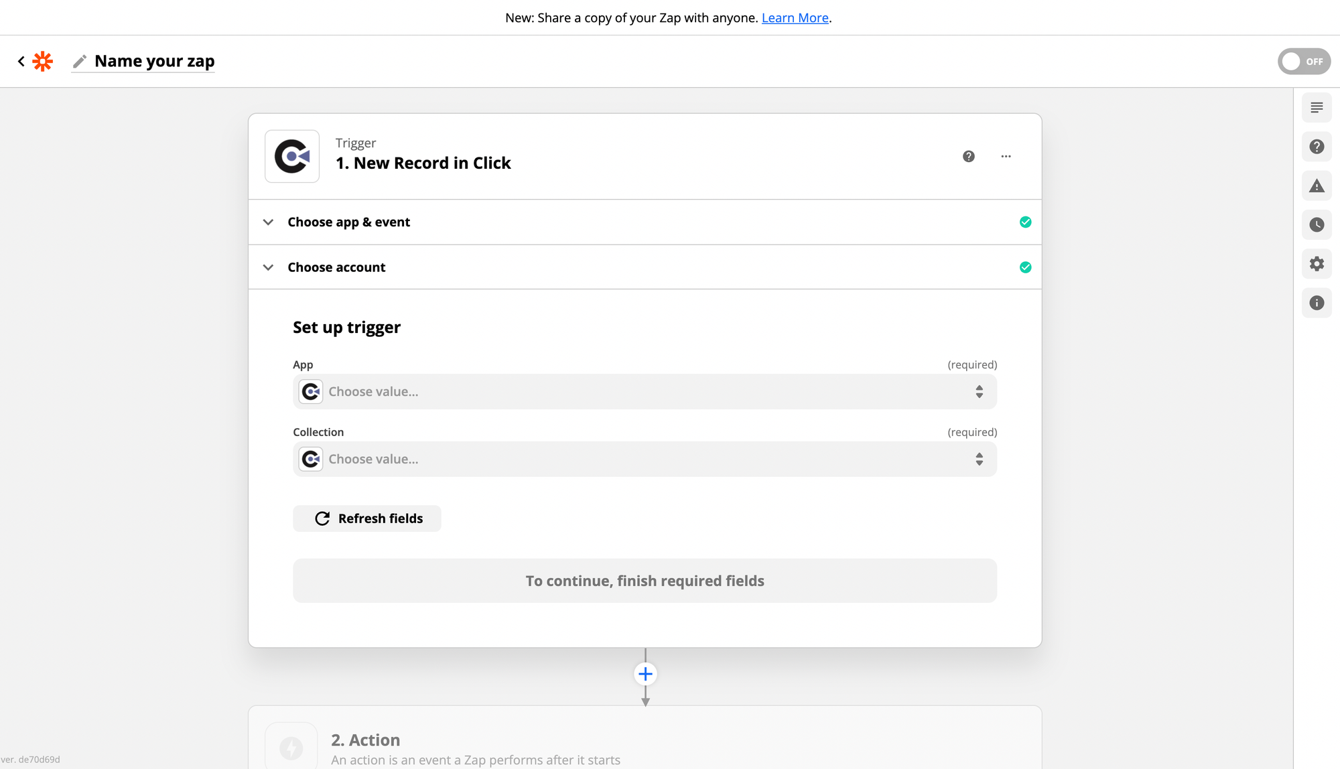Click the Refresh fields button
1340x769 pixels.
tap(367, 518)
